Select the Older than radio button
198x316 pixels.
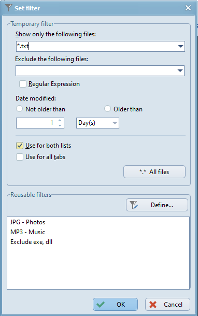[107, 109]
